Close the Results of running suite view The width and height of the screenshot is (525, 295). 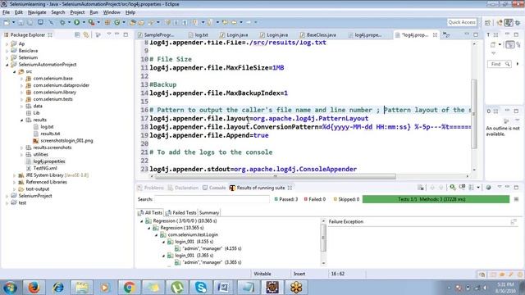coord(290,188)
